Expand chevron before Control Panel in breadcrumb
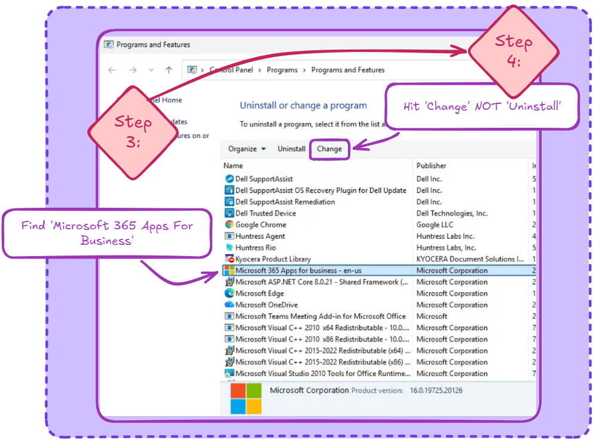This screenshot has height=440, width=593. click(202, 70)
